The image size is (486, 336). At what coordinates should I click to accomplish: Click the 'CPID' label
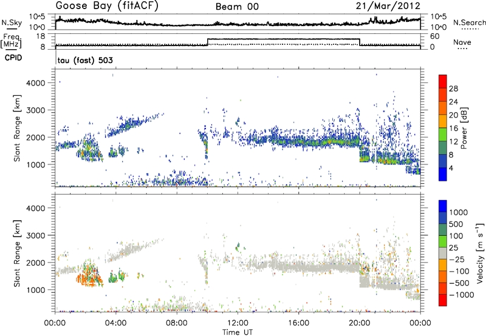pos(13,58)
